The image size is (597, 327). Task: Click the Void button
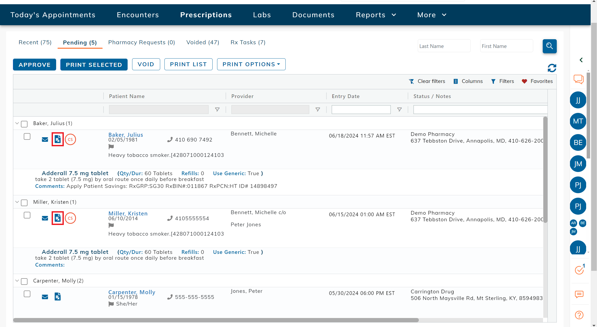pyautogui.click(x=146, y=64)
